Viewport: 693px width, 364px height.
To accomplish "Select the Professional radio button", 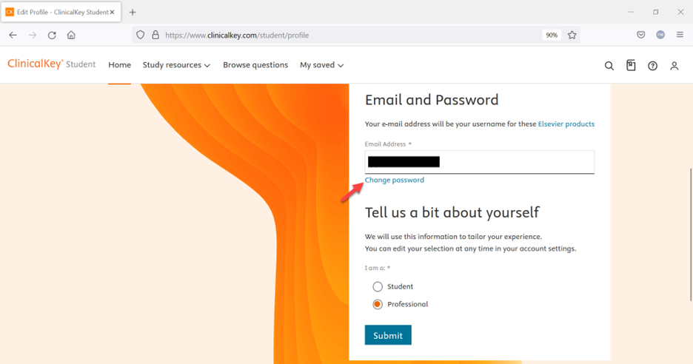I will click(378, 304).
